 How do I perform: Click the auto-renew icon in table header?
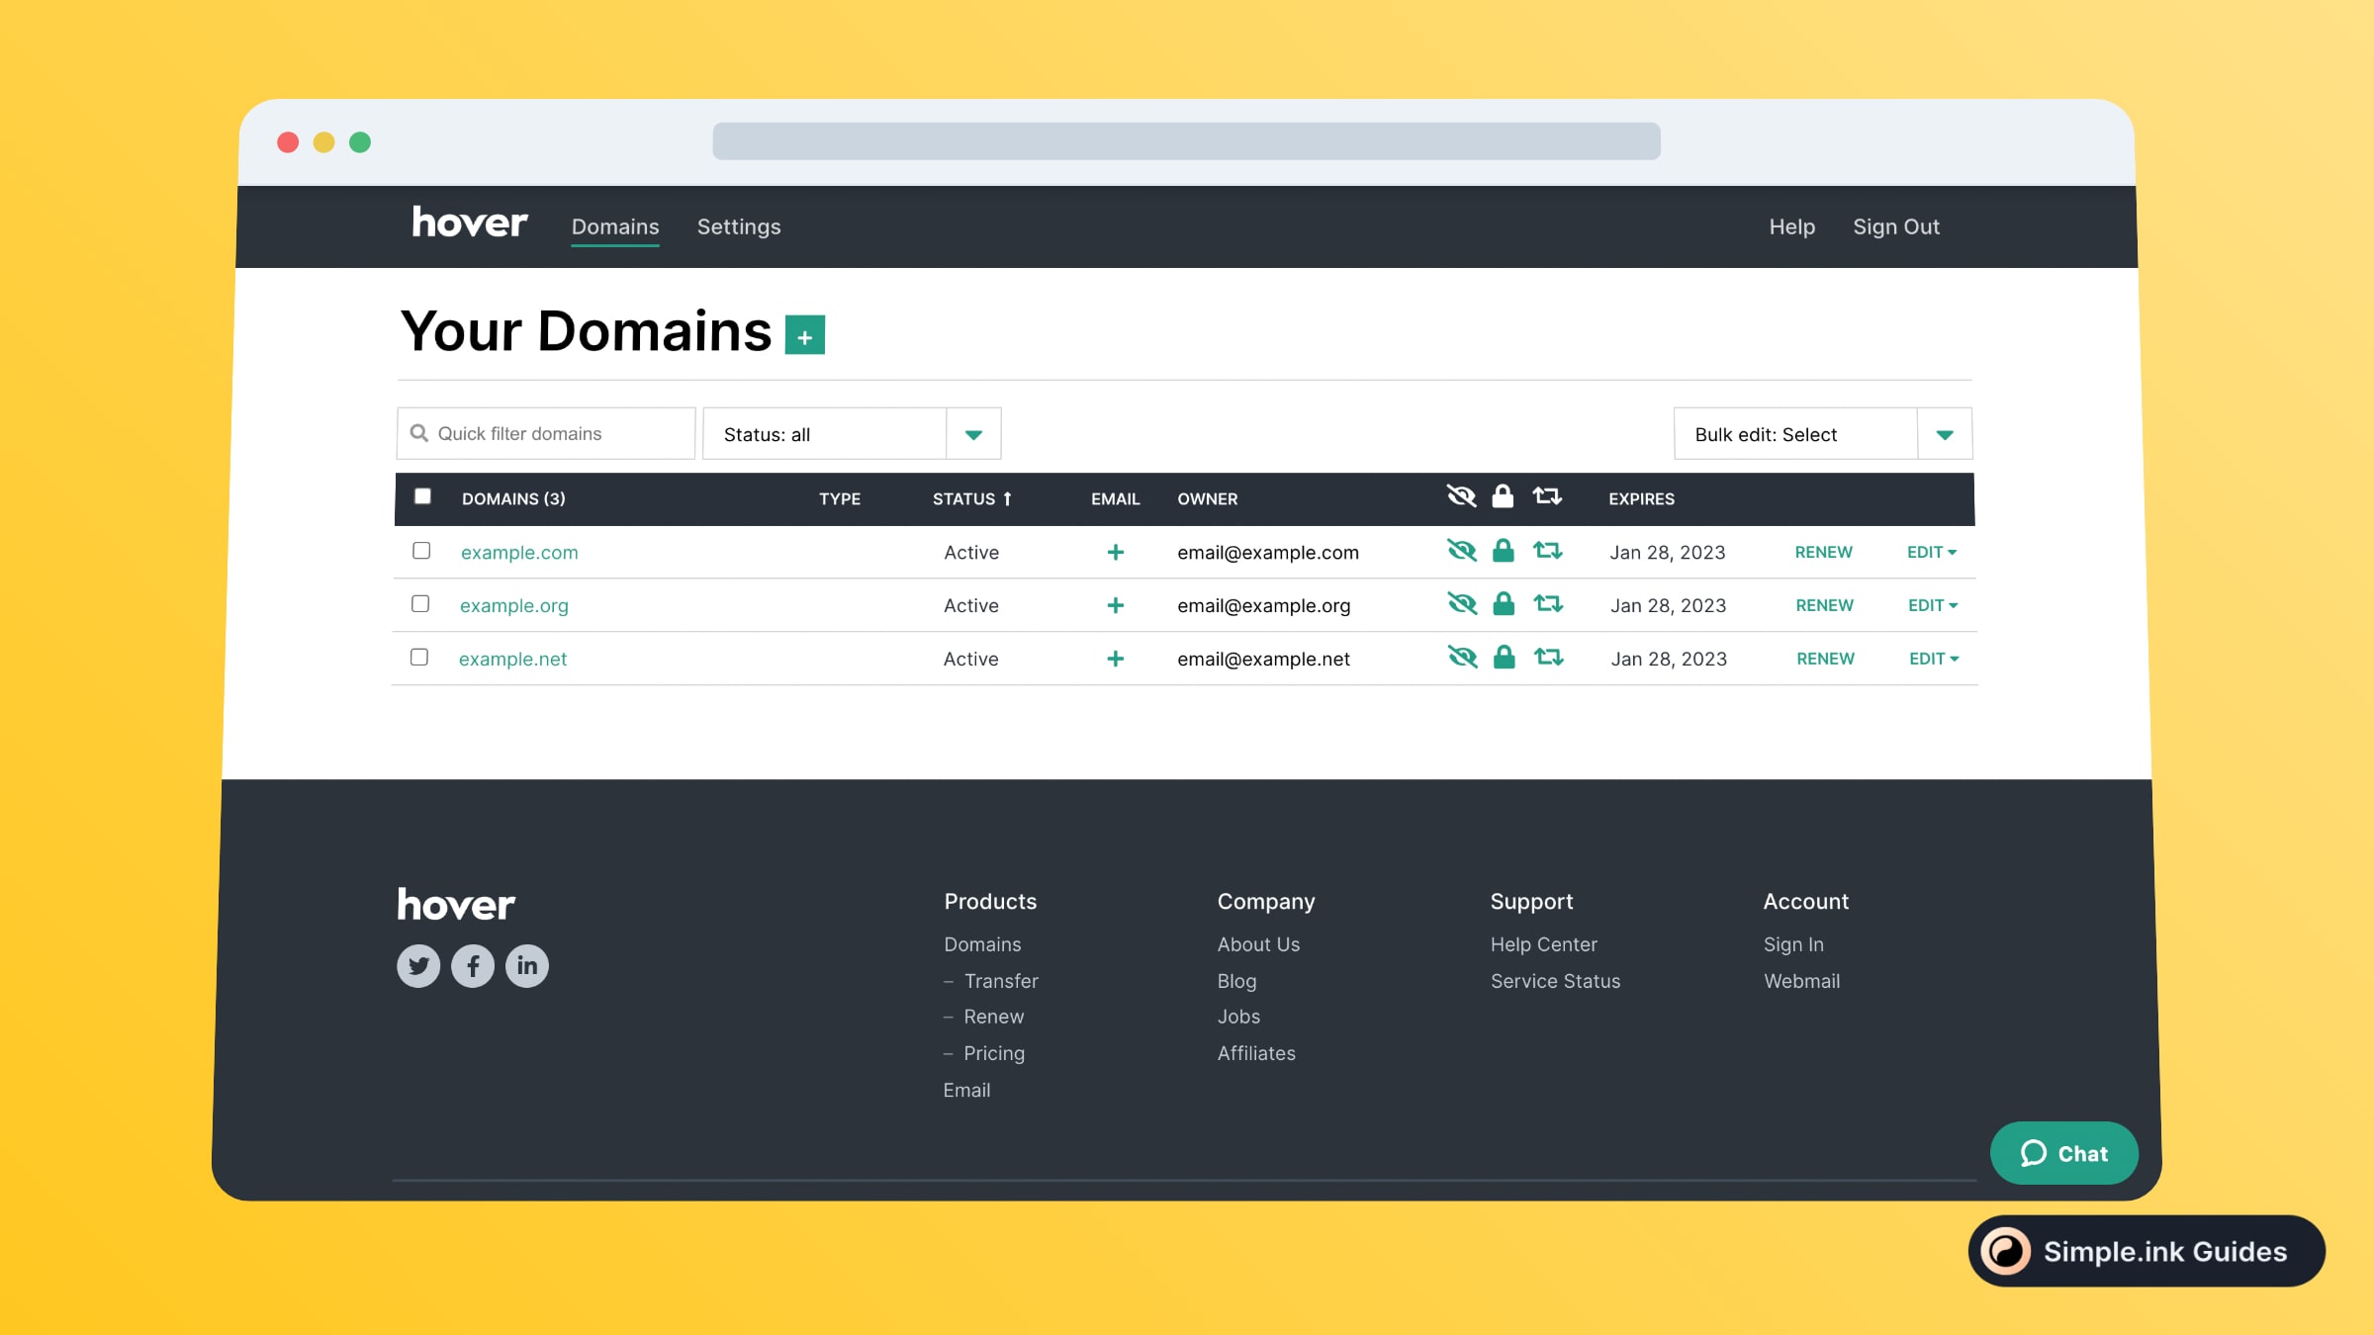coord(1547,496)
